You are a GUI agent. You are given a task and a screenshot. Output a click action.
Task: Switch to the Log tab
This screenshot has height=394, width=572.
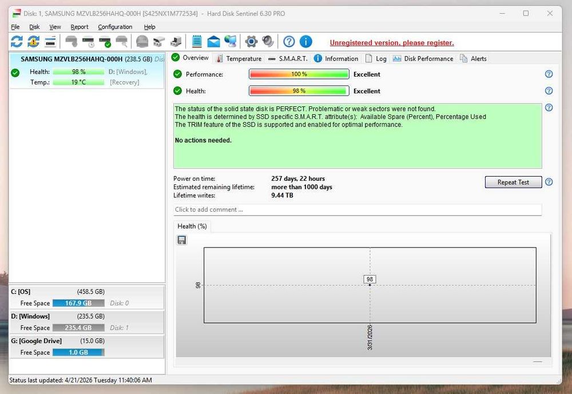click(376, 58)
